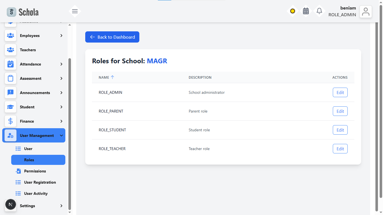383x215 pixels.
Task: Open the Permissions menu item
Action: [35, 171]
